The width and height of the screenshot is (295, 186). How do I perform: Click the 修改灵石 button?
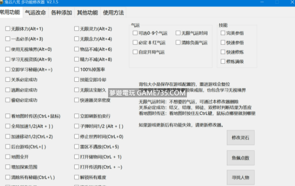point(241,138)
